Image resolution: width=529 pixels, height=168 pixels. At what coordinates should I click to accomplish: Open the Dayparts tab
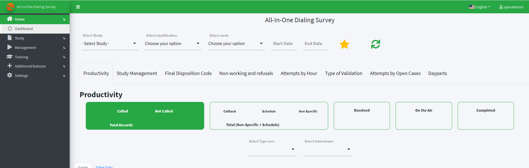click(x=437, y=73)
